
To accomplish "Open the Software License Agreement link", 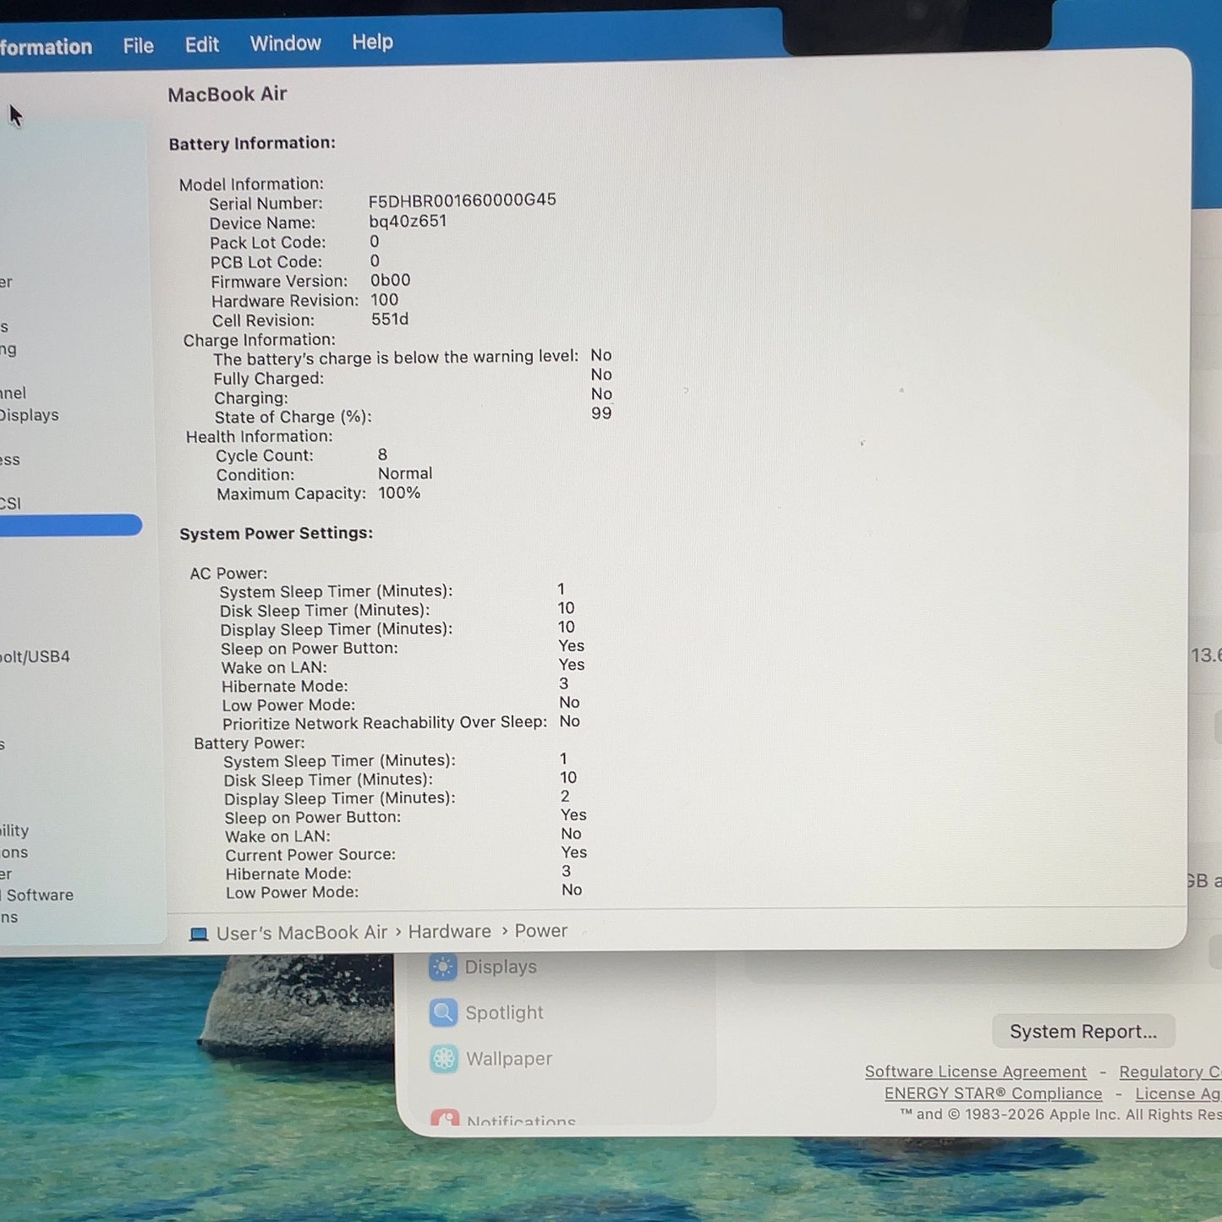I will (x=976, y=1071).
